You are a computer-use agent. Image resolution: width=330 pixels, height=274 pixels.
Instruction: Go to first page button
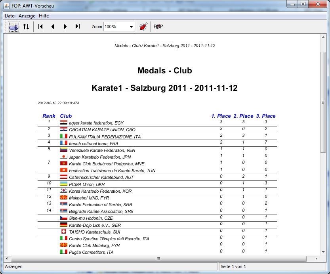(40, 27)
